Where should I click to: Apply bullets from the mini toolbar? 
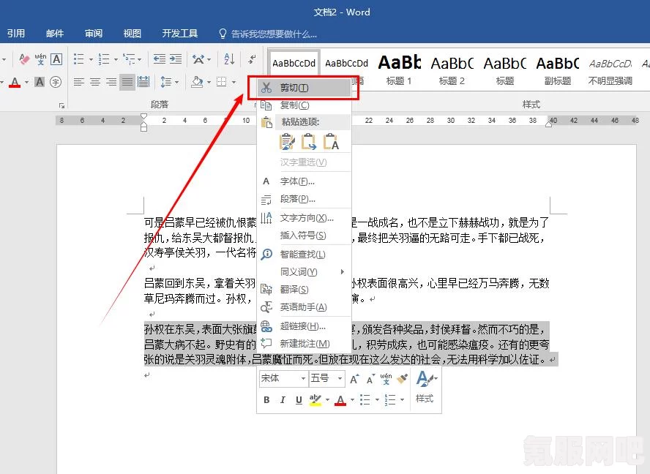click(x=365, y=400)
